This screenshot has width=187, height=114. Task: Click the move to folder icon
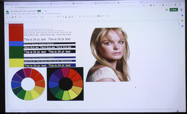46,11
